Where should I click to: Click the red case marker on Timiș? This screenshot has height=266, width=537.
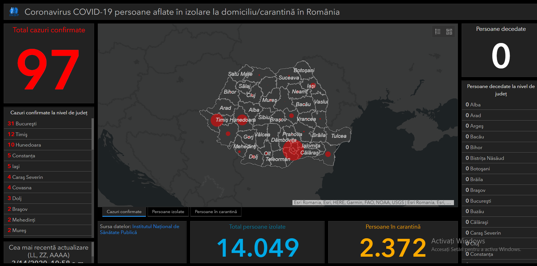pos(217,120)
